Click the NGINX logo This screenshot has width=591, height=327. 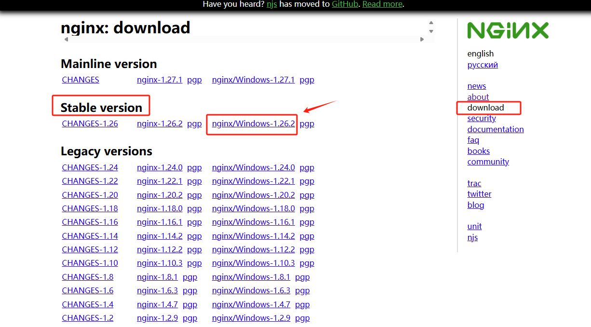pyautogui.click(x=508, y=30)
